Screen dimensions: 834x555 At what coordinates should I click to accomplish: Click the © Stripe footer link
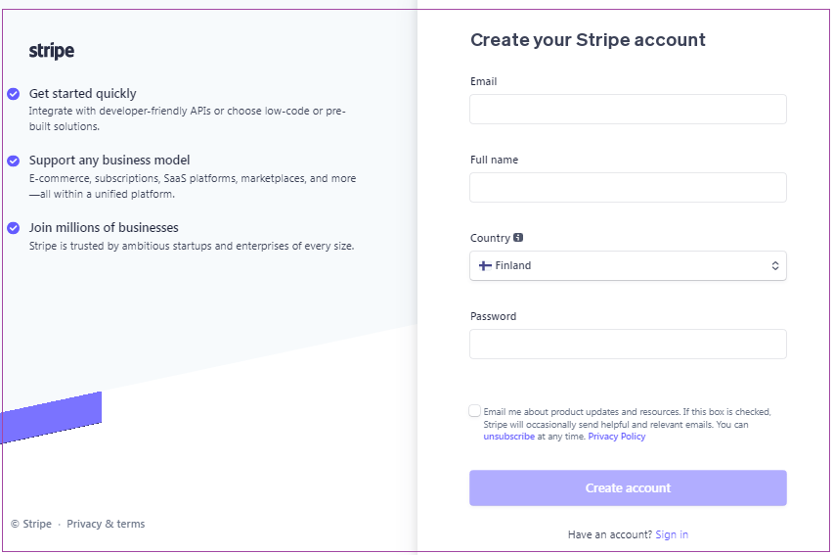[x=31, y=524]
